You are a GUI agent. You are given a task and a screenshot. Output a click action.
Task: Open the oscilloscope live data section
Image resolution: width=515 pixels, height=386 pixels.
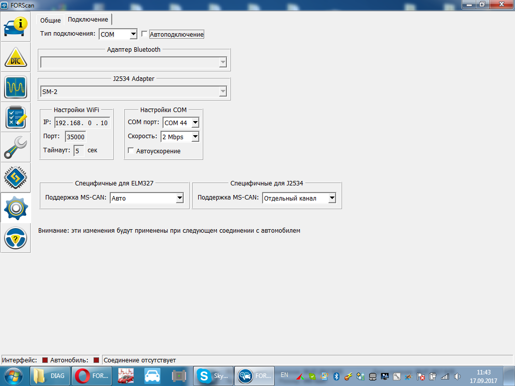[x=15, y=87]
